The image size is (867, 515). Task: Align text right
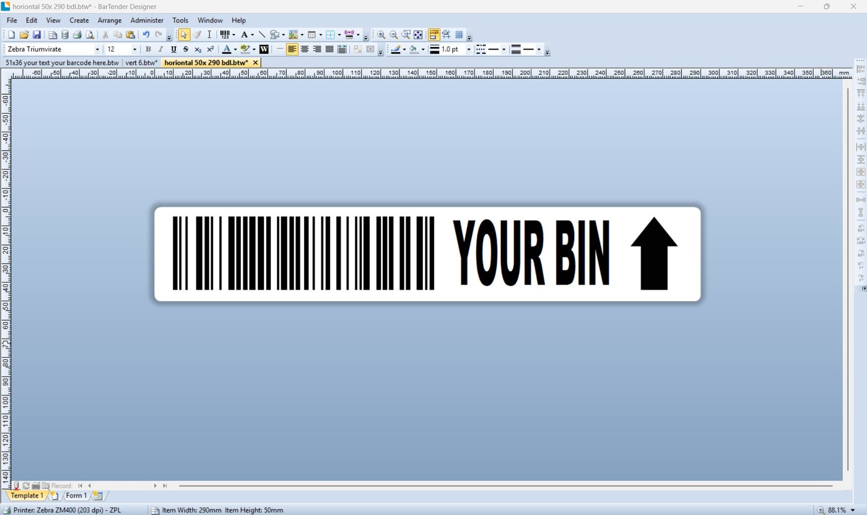pos(317,49)
